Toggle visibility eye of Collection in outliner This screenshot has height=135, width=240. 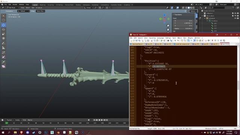pyautogui.click(x=235, y=13)
